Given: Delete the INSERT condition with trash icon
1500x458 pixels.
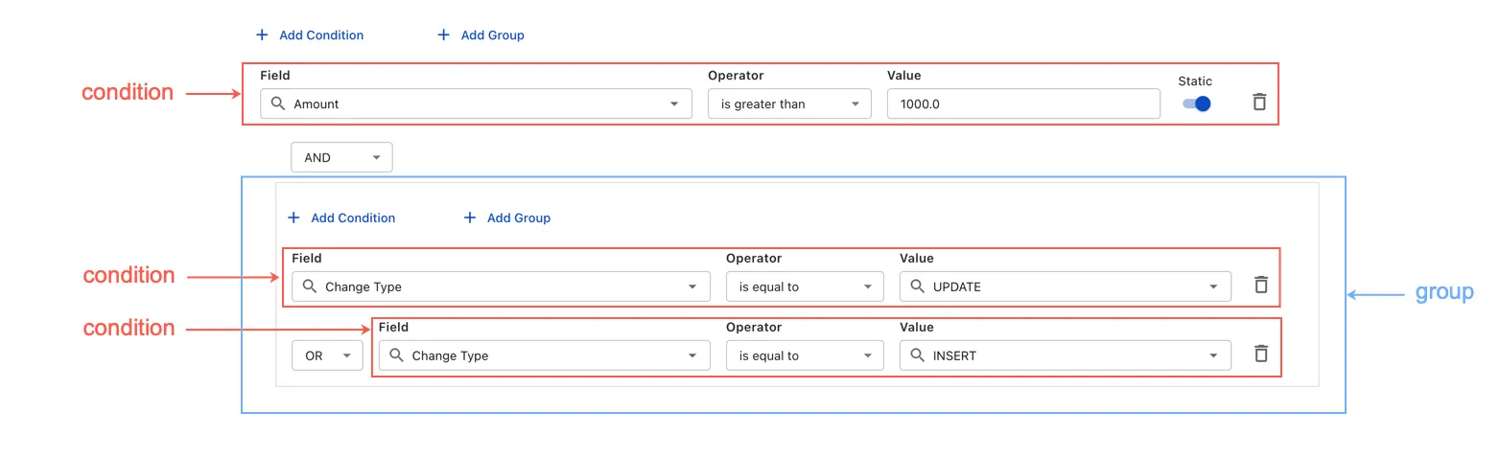Looking at the screenshot, I should click(1261, 354).
